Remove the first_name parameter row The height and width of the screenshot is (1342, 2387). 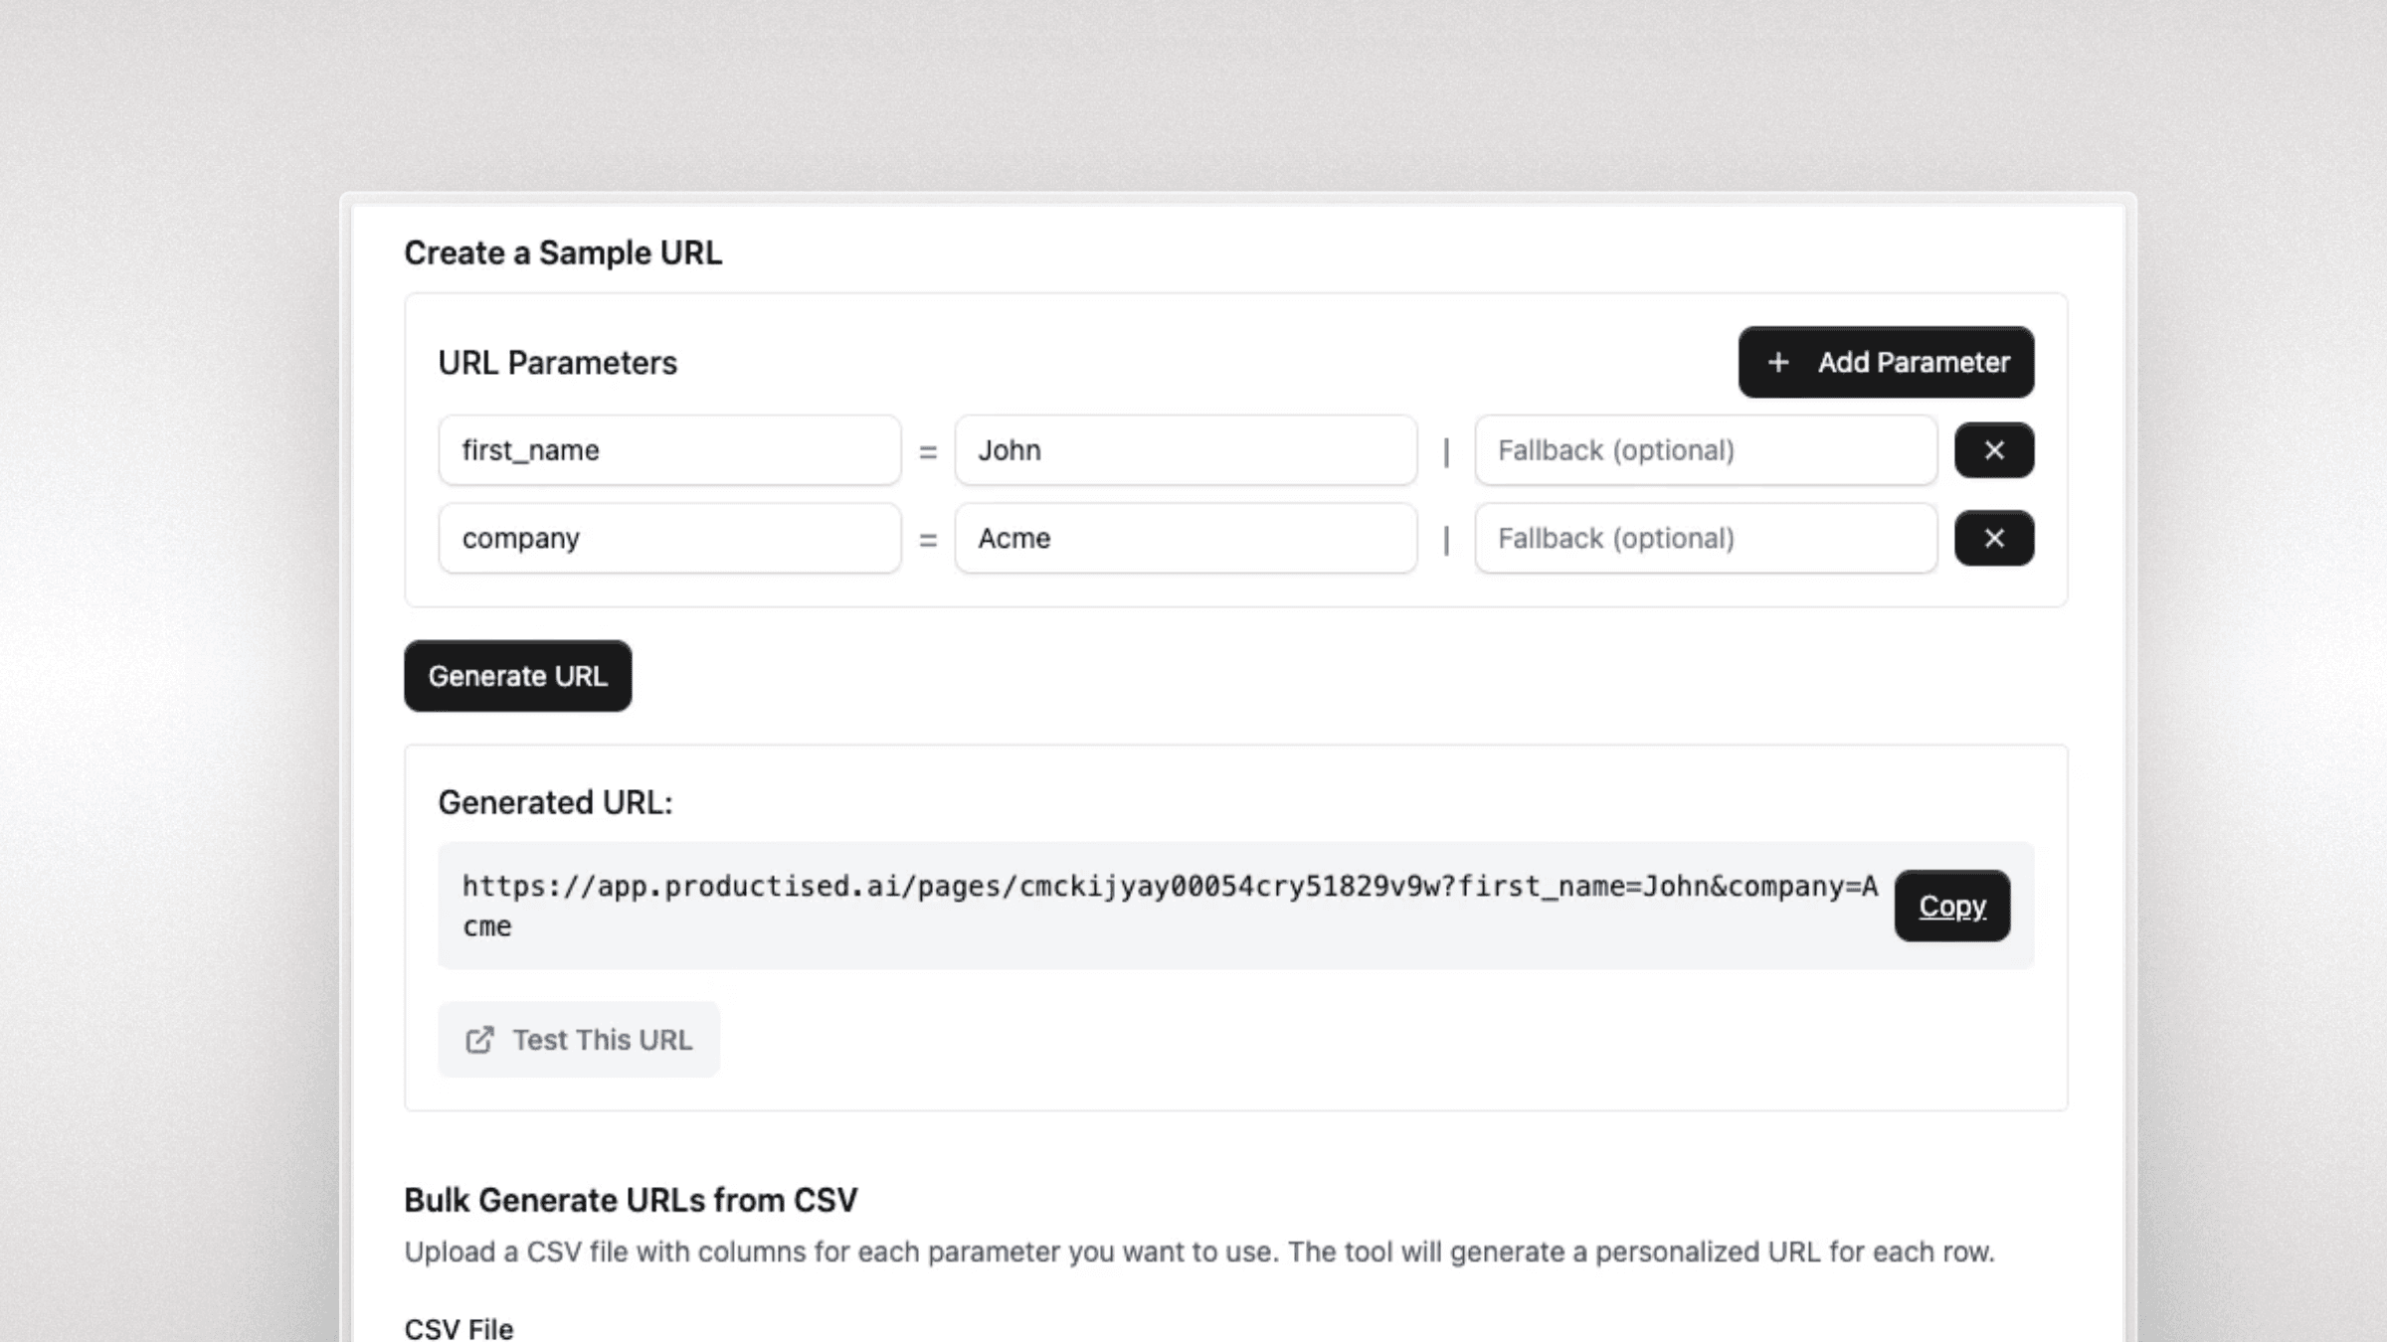1993,450
